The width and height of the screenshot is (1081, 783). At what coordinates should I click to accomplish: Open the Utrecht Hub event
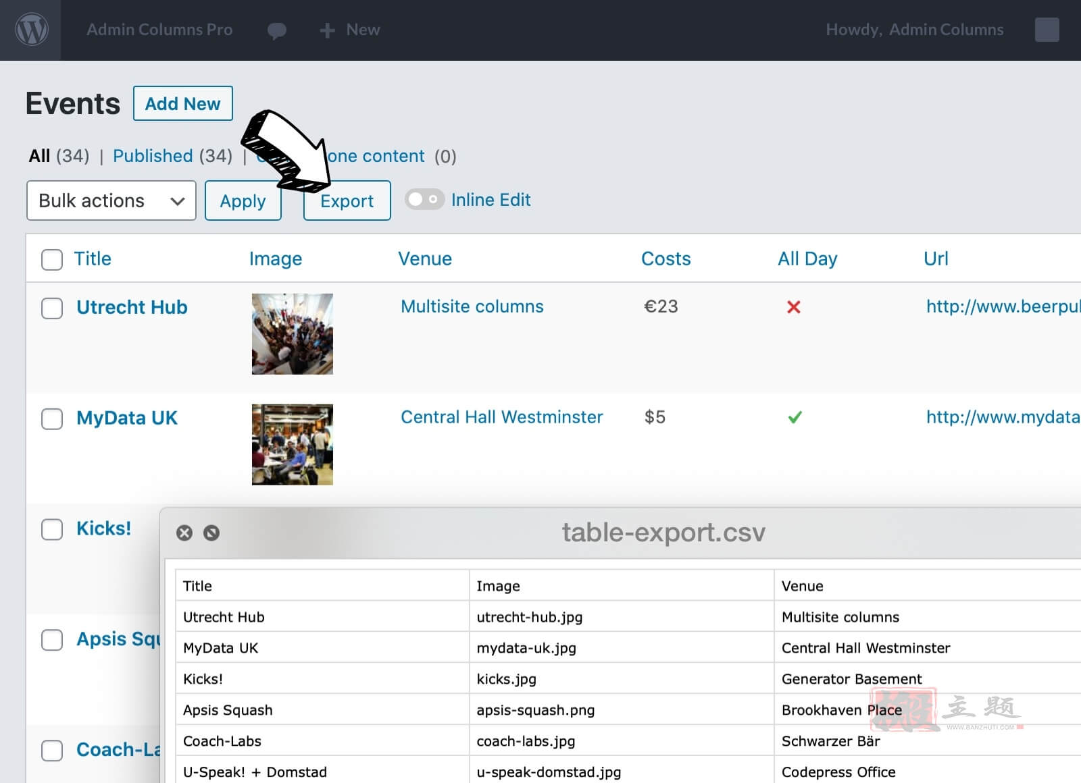(x=132, y=307)
